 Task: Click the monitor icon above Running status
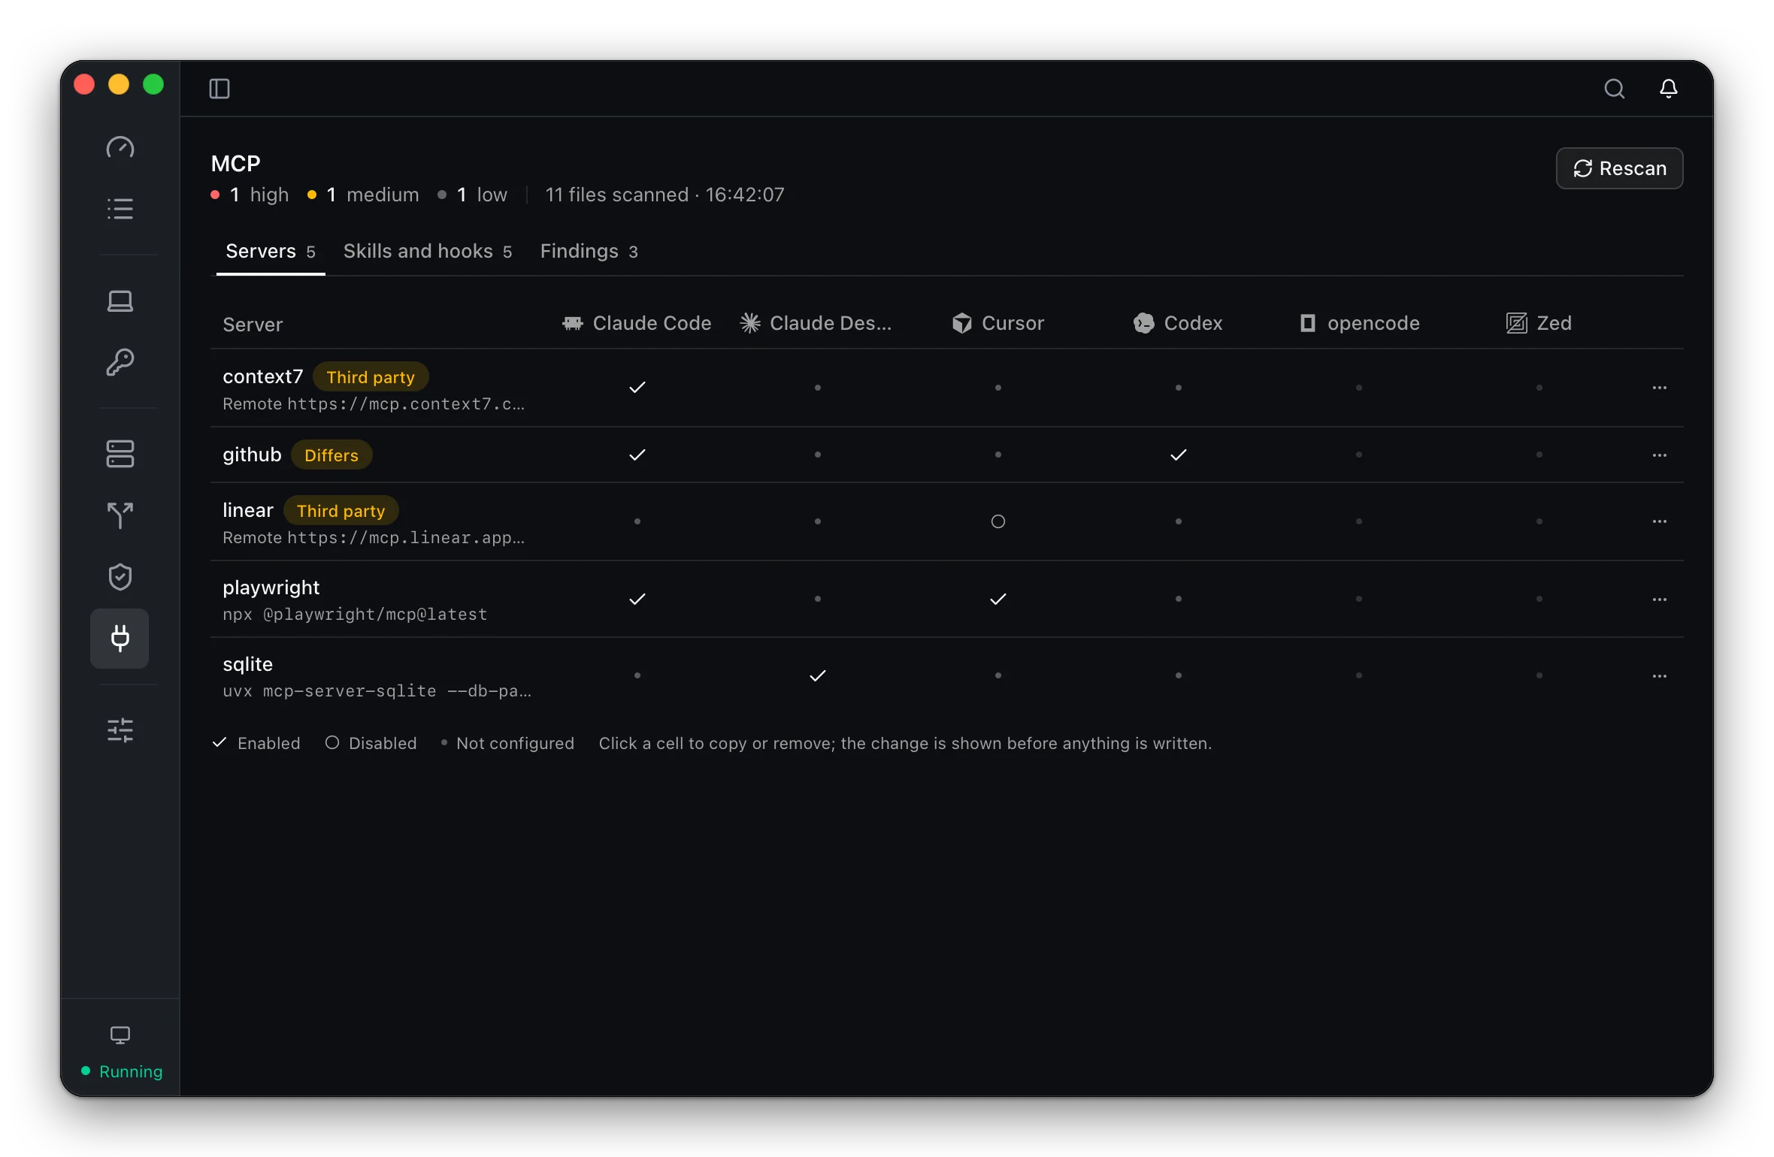coord(120,1035)
